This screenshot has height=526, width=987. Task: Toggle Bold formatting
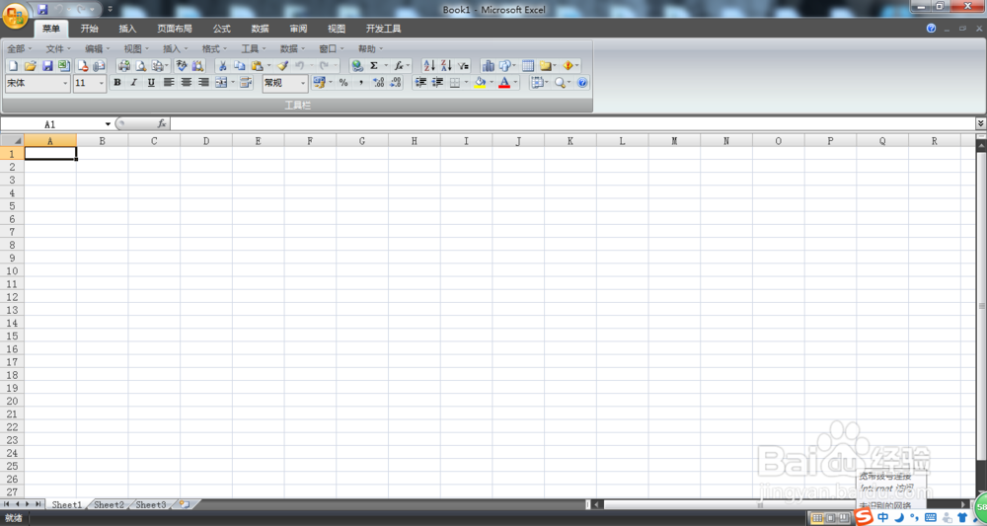(117, 83)
